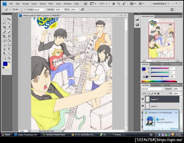
Task: Click the Windows Start button
Action: (6, 134)
